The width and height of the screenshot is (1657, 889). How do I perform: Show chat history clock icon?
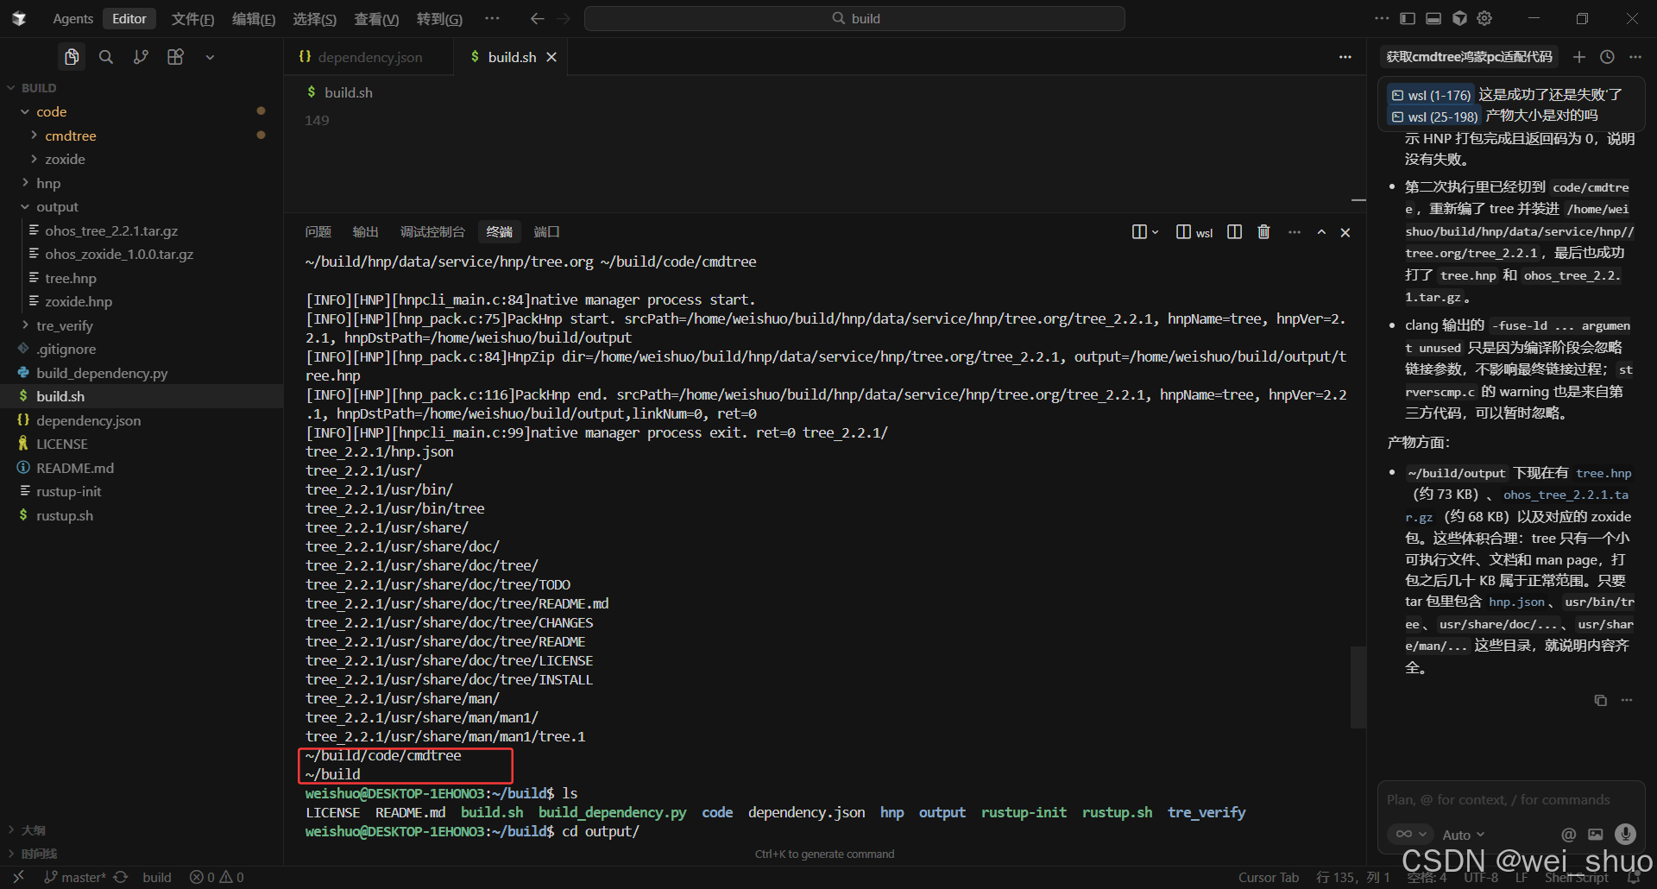pyautogui.click(x=1607, y=57)
